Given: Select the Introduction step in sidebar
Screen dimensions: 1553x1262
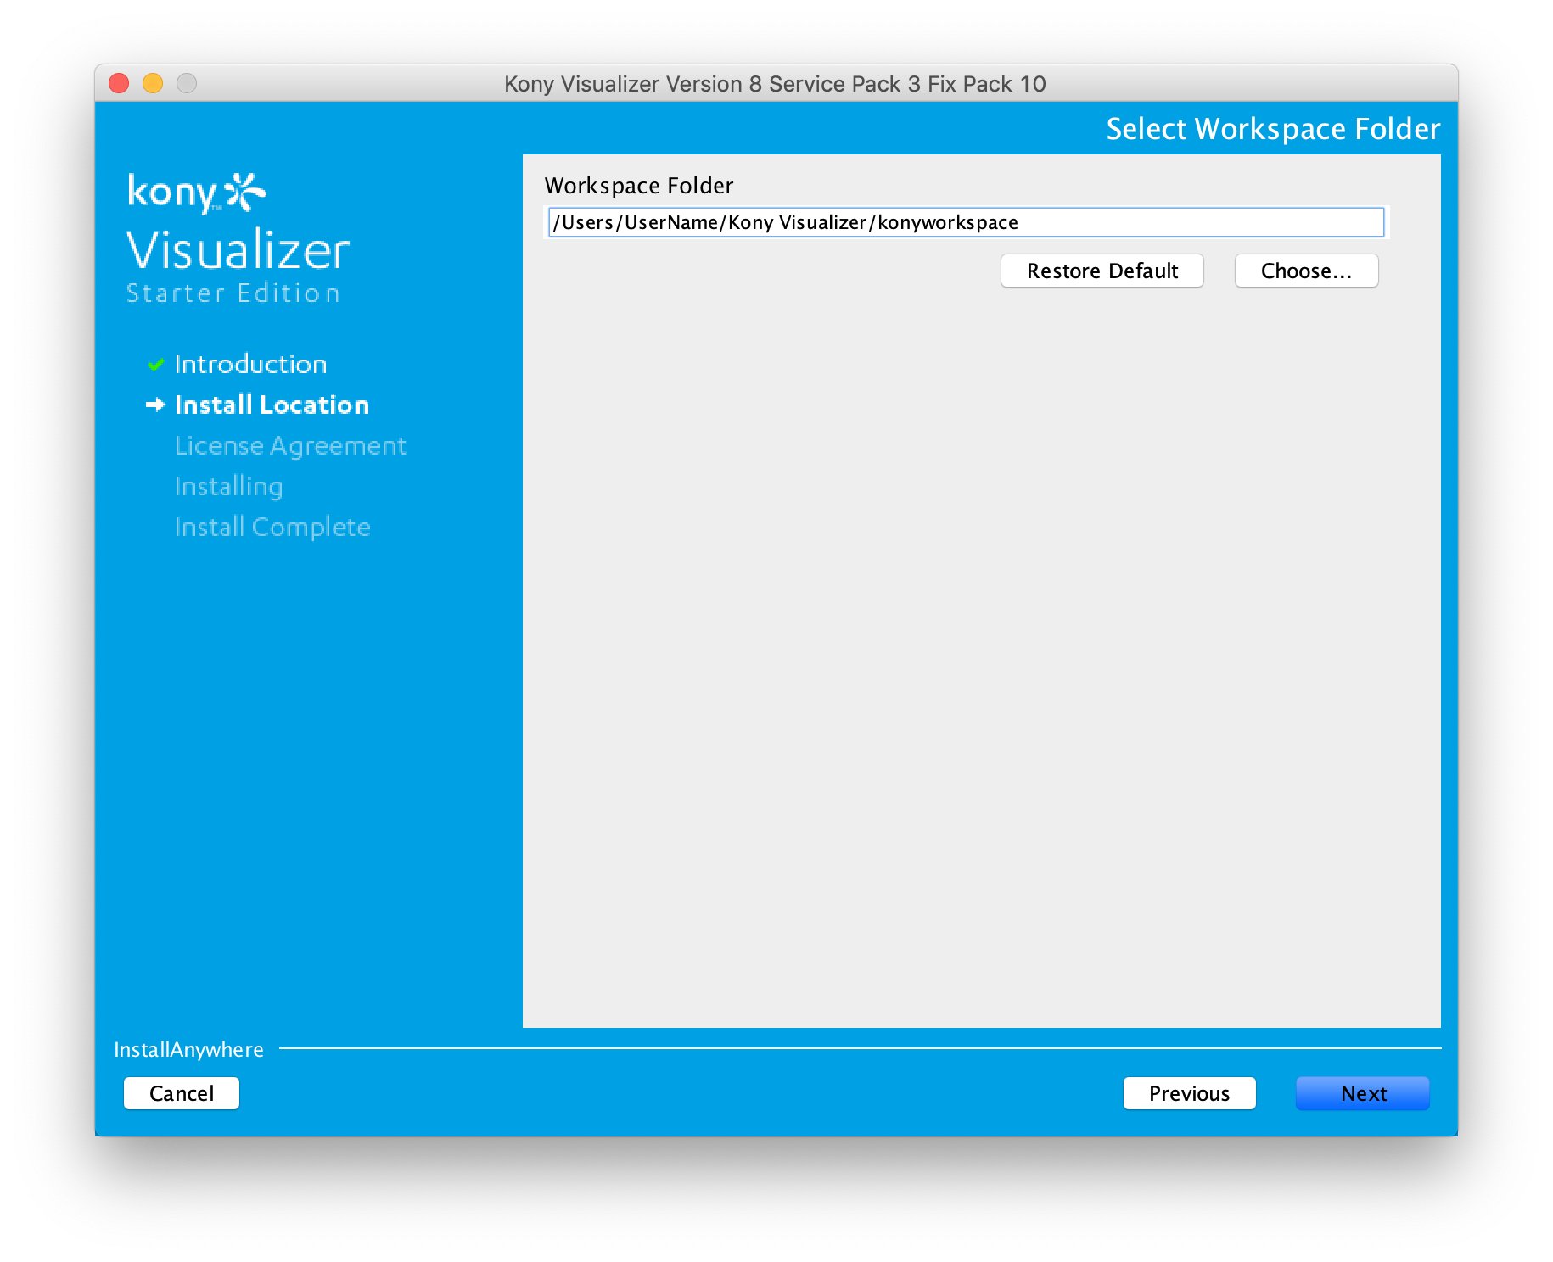Looking at the screenshot, I should tap(250, 364).
